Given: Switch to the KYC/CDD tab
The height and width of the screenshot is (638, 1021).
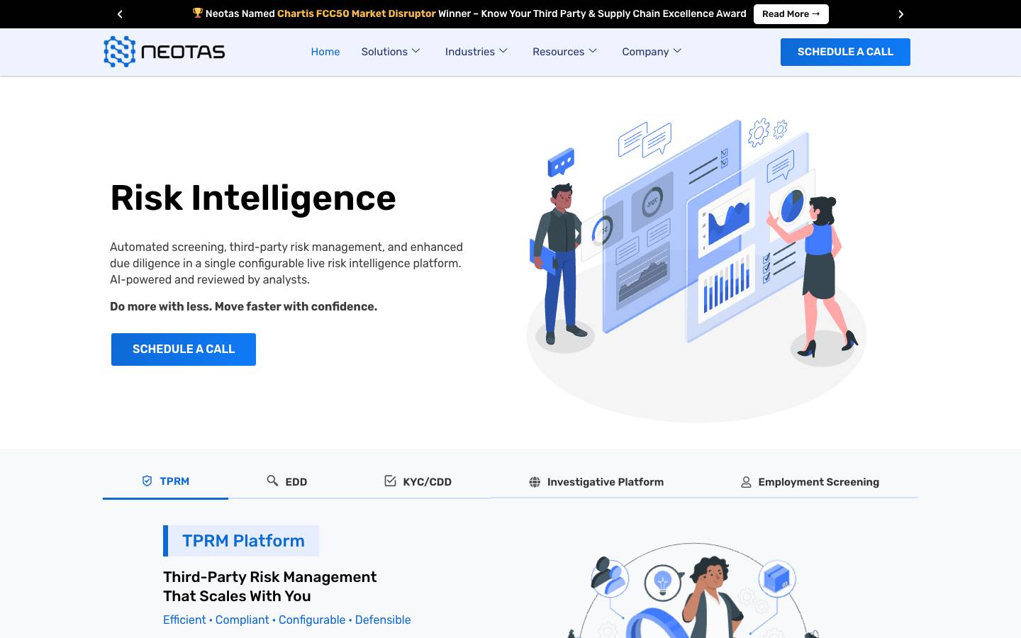Looking at the screenshot, I should (x=418, y=481).
